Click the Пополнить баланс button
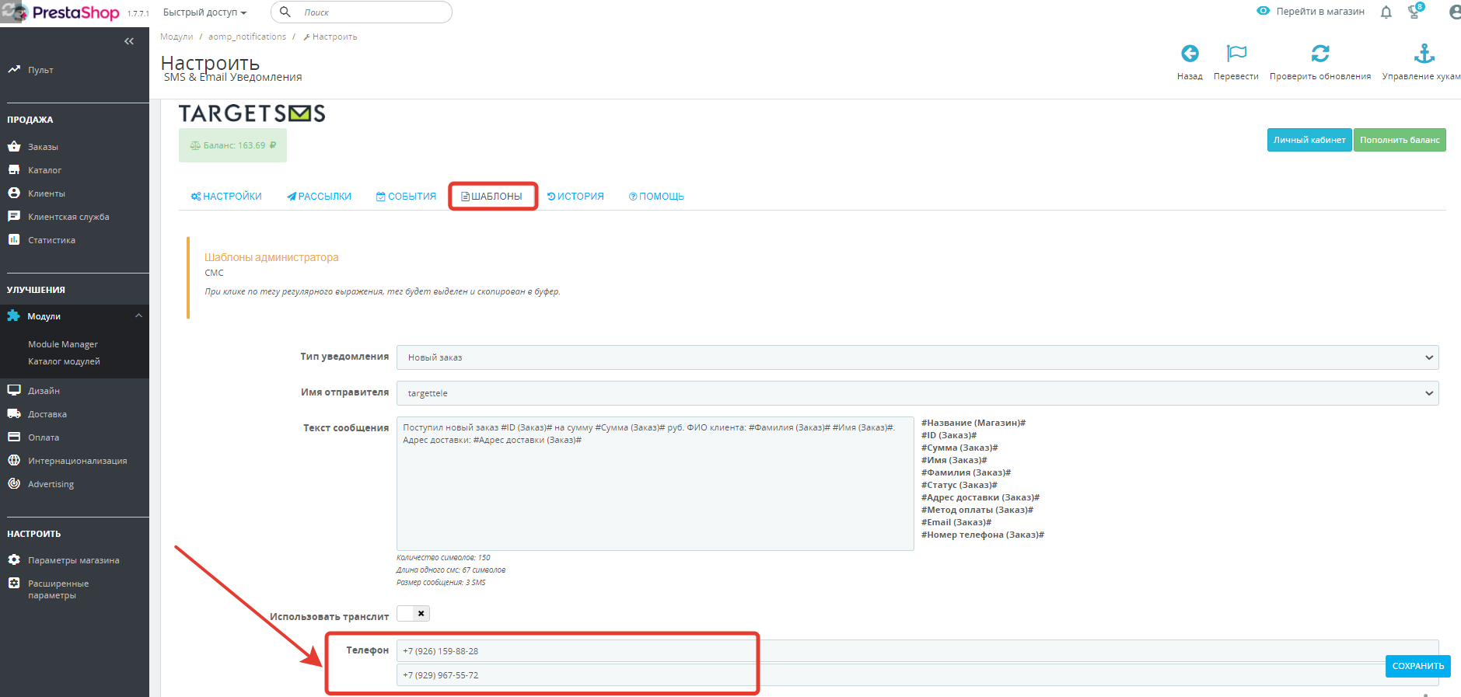The width and height of the screenshot is (1461, 697). coord(1400,140)
